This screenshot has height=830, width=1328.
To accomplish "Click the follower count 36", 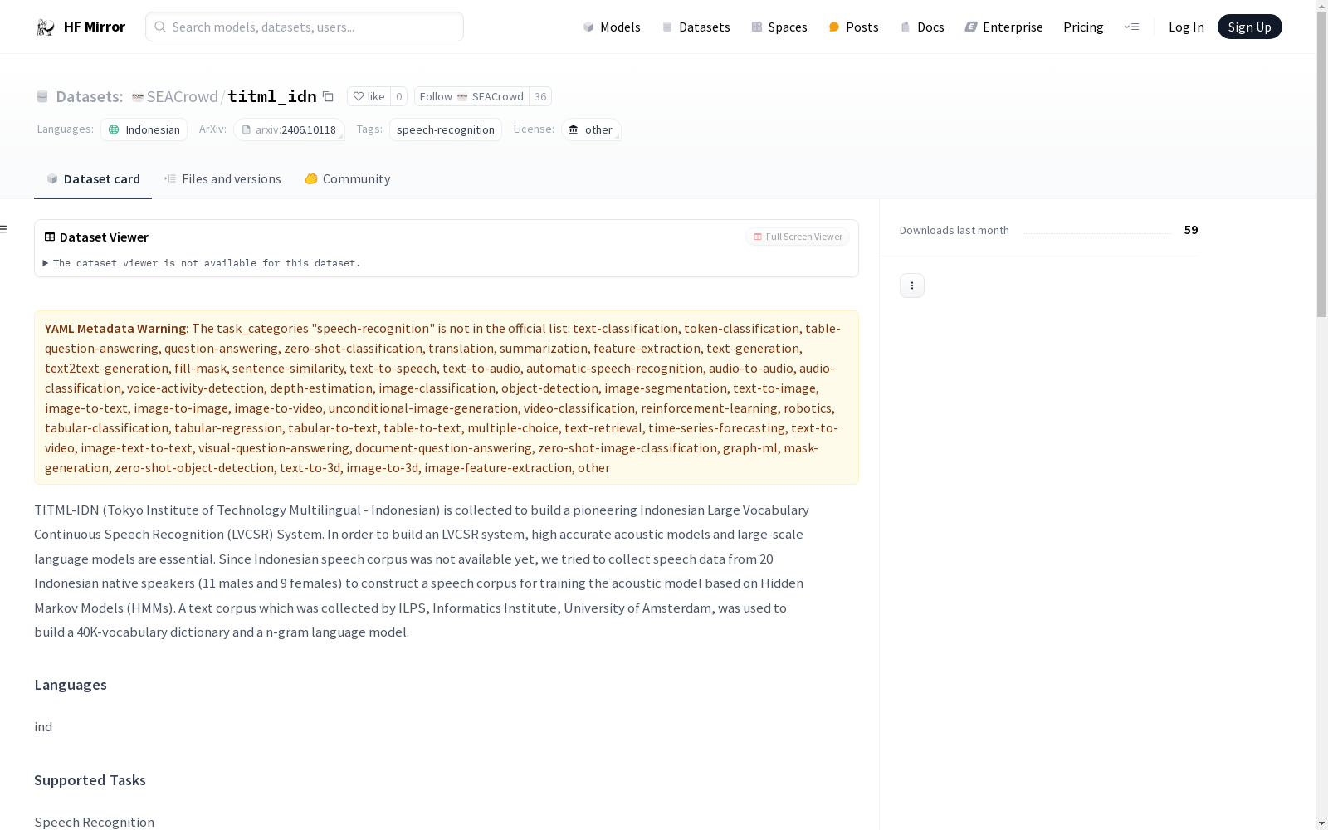I will point(540,96).
